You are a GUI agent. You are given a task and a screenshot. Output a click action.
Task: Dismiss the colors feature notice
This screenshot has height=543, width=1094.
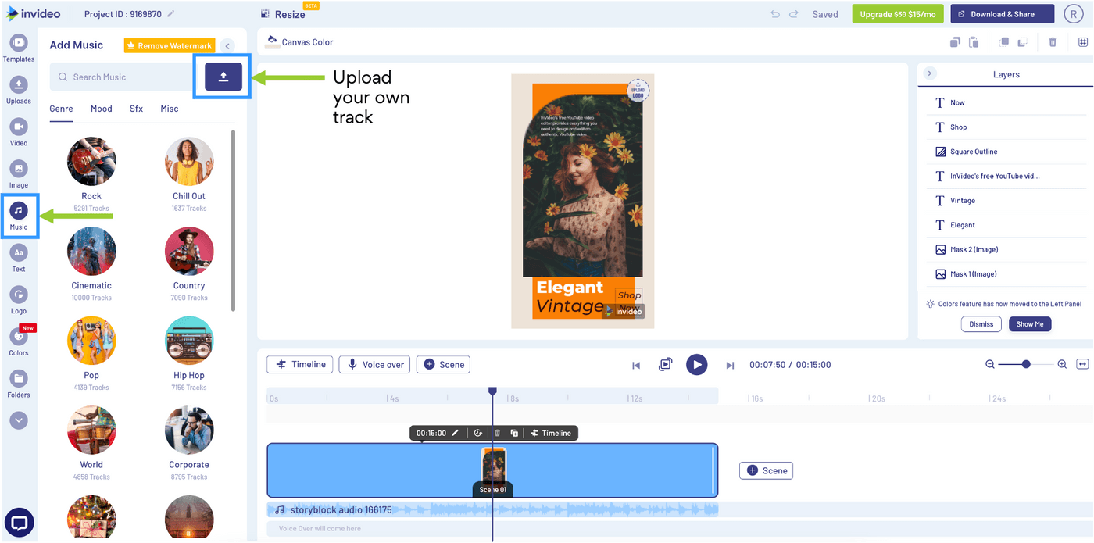(981, 323)
